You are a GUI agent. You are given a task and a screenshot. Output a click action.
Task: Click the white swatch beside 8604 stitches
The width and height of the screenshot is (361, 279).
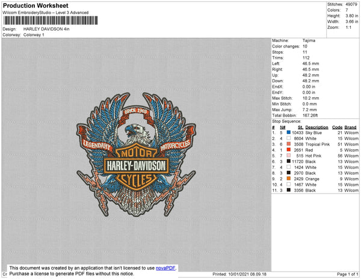click(x=288, y=138)
